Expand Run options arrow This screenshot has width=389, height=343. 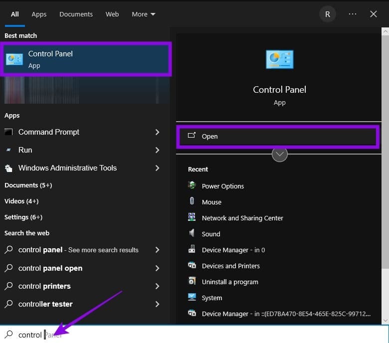click(x=157, y=150)
